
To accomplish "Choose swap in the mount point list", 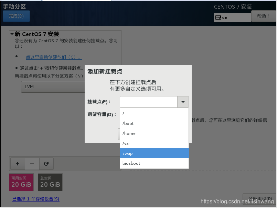I will pyautogui.click(x=154, y=153).
